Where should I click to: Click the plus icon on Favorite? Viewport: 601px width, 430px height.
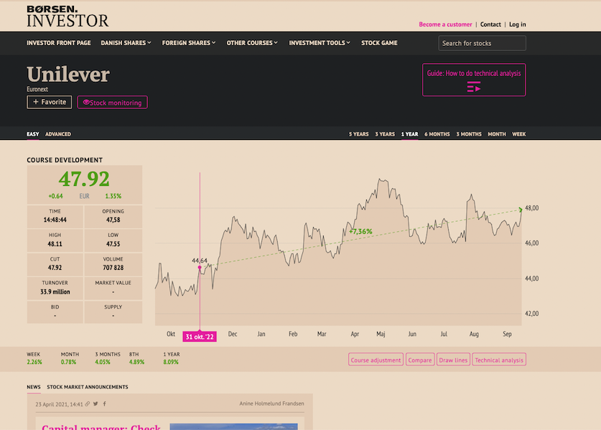tap(36, 102)
